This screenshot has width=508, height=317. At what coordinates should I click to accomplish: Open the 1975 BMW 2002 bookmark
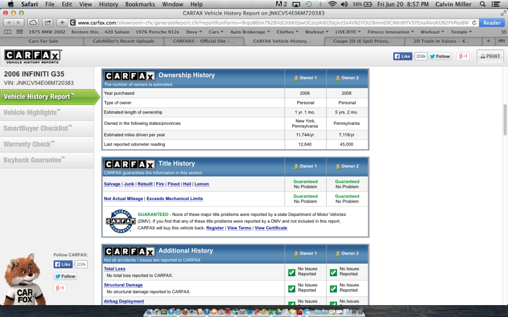47,32
